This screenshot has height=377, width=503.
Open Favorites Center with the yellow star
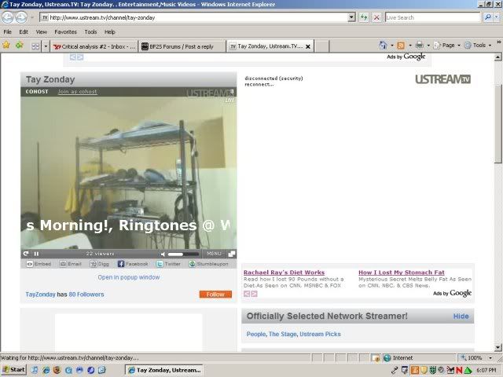6,46
